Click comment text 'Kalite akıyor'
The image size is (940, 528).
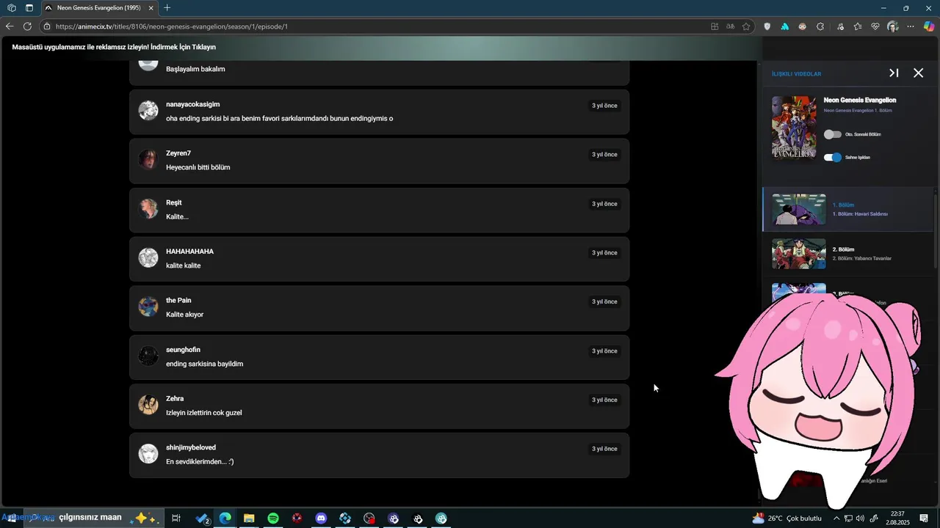(x=184, y=315)
